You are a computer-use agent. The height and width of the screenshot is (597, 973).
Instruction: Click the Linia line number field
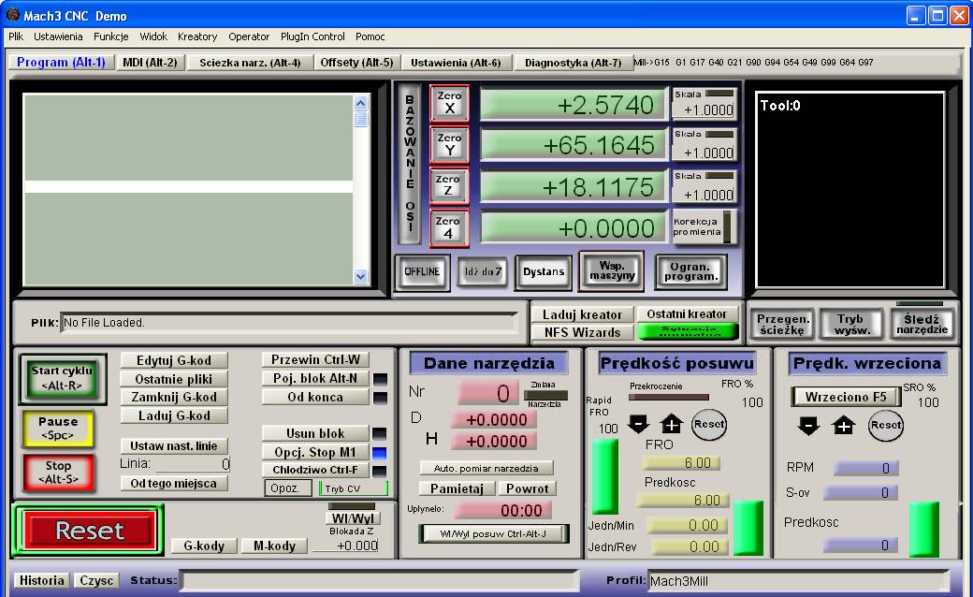pos(191,463)
